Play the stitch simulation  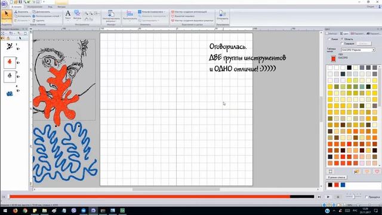click(x=328, y=196)
